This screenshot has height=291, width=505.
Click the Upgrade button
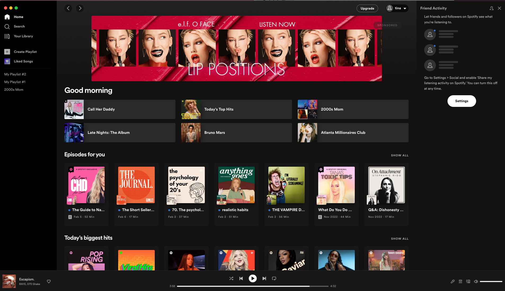pos(367,8)
